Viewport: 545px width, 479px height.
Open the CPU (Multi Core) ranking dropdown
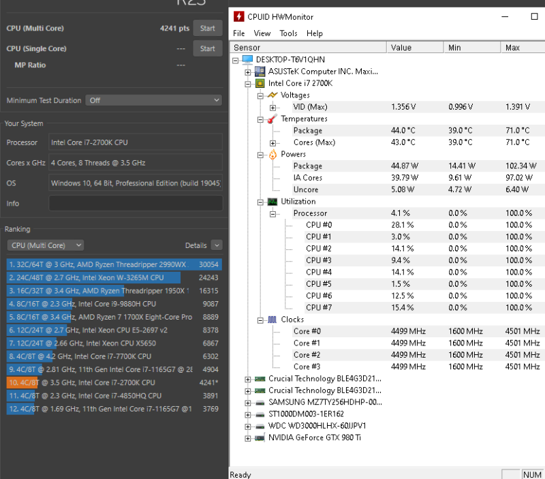[45, 245]
